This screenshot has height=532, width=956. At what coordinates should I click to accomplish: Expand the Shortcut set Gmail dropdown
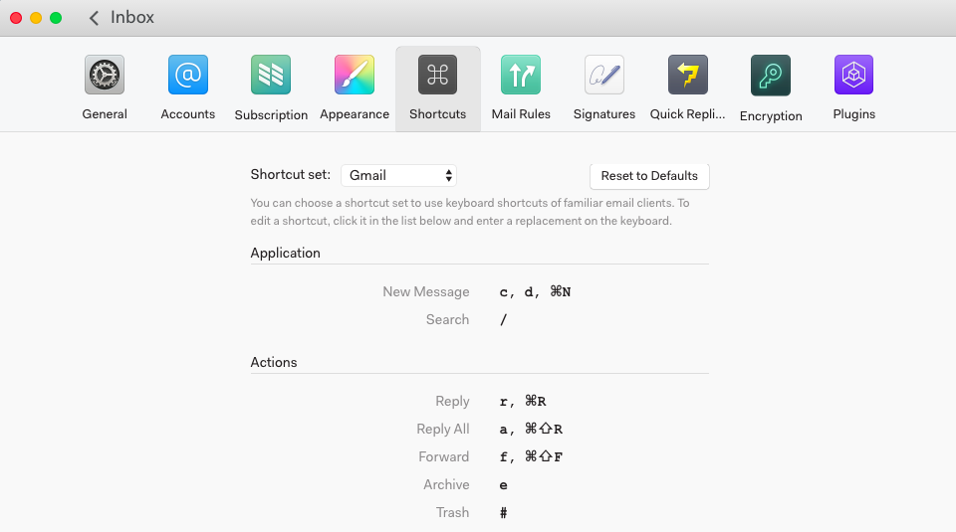tap(399, 175)
